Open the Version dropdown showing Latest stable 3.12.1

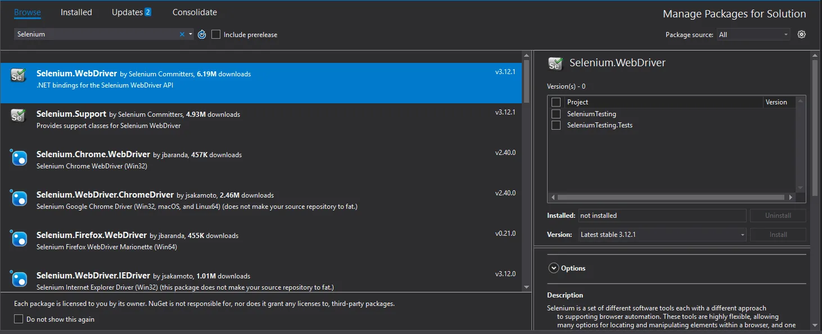coord(662,235)
